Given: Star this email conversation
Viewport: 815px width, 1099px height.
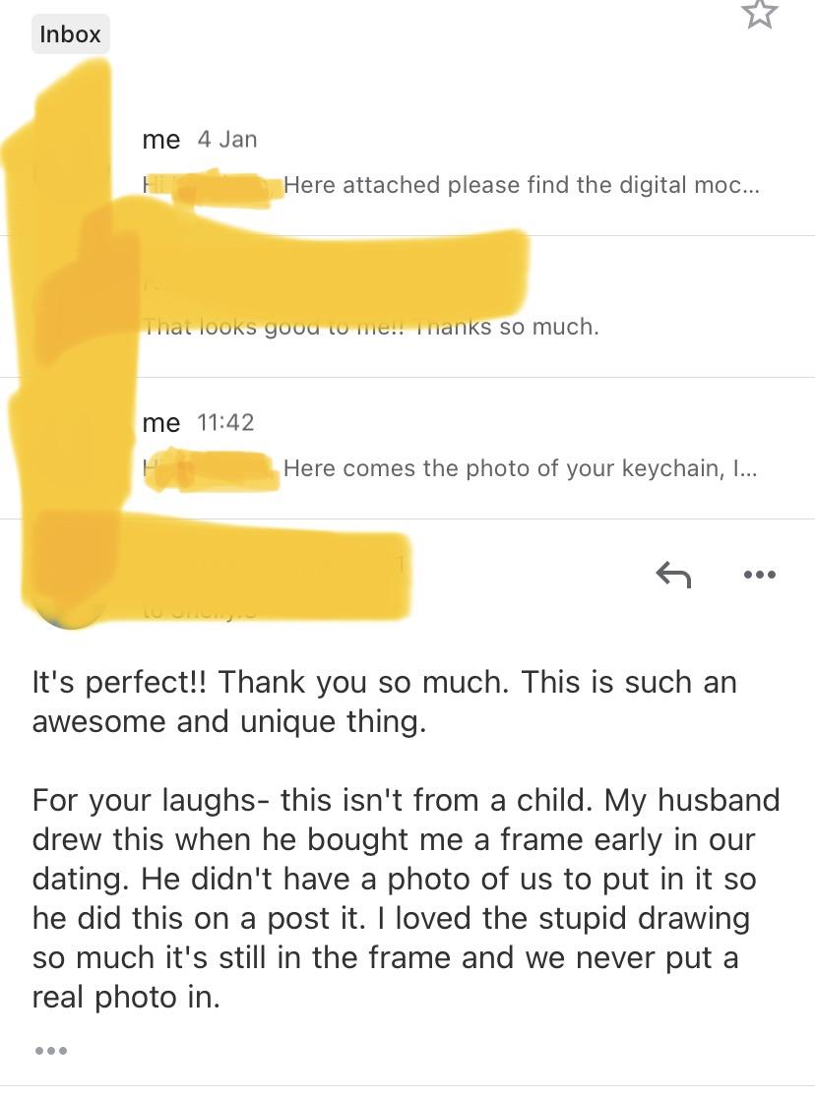Looking at the screenshot, I should point(760,14).
